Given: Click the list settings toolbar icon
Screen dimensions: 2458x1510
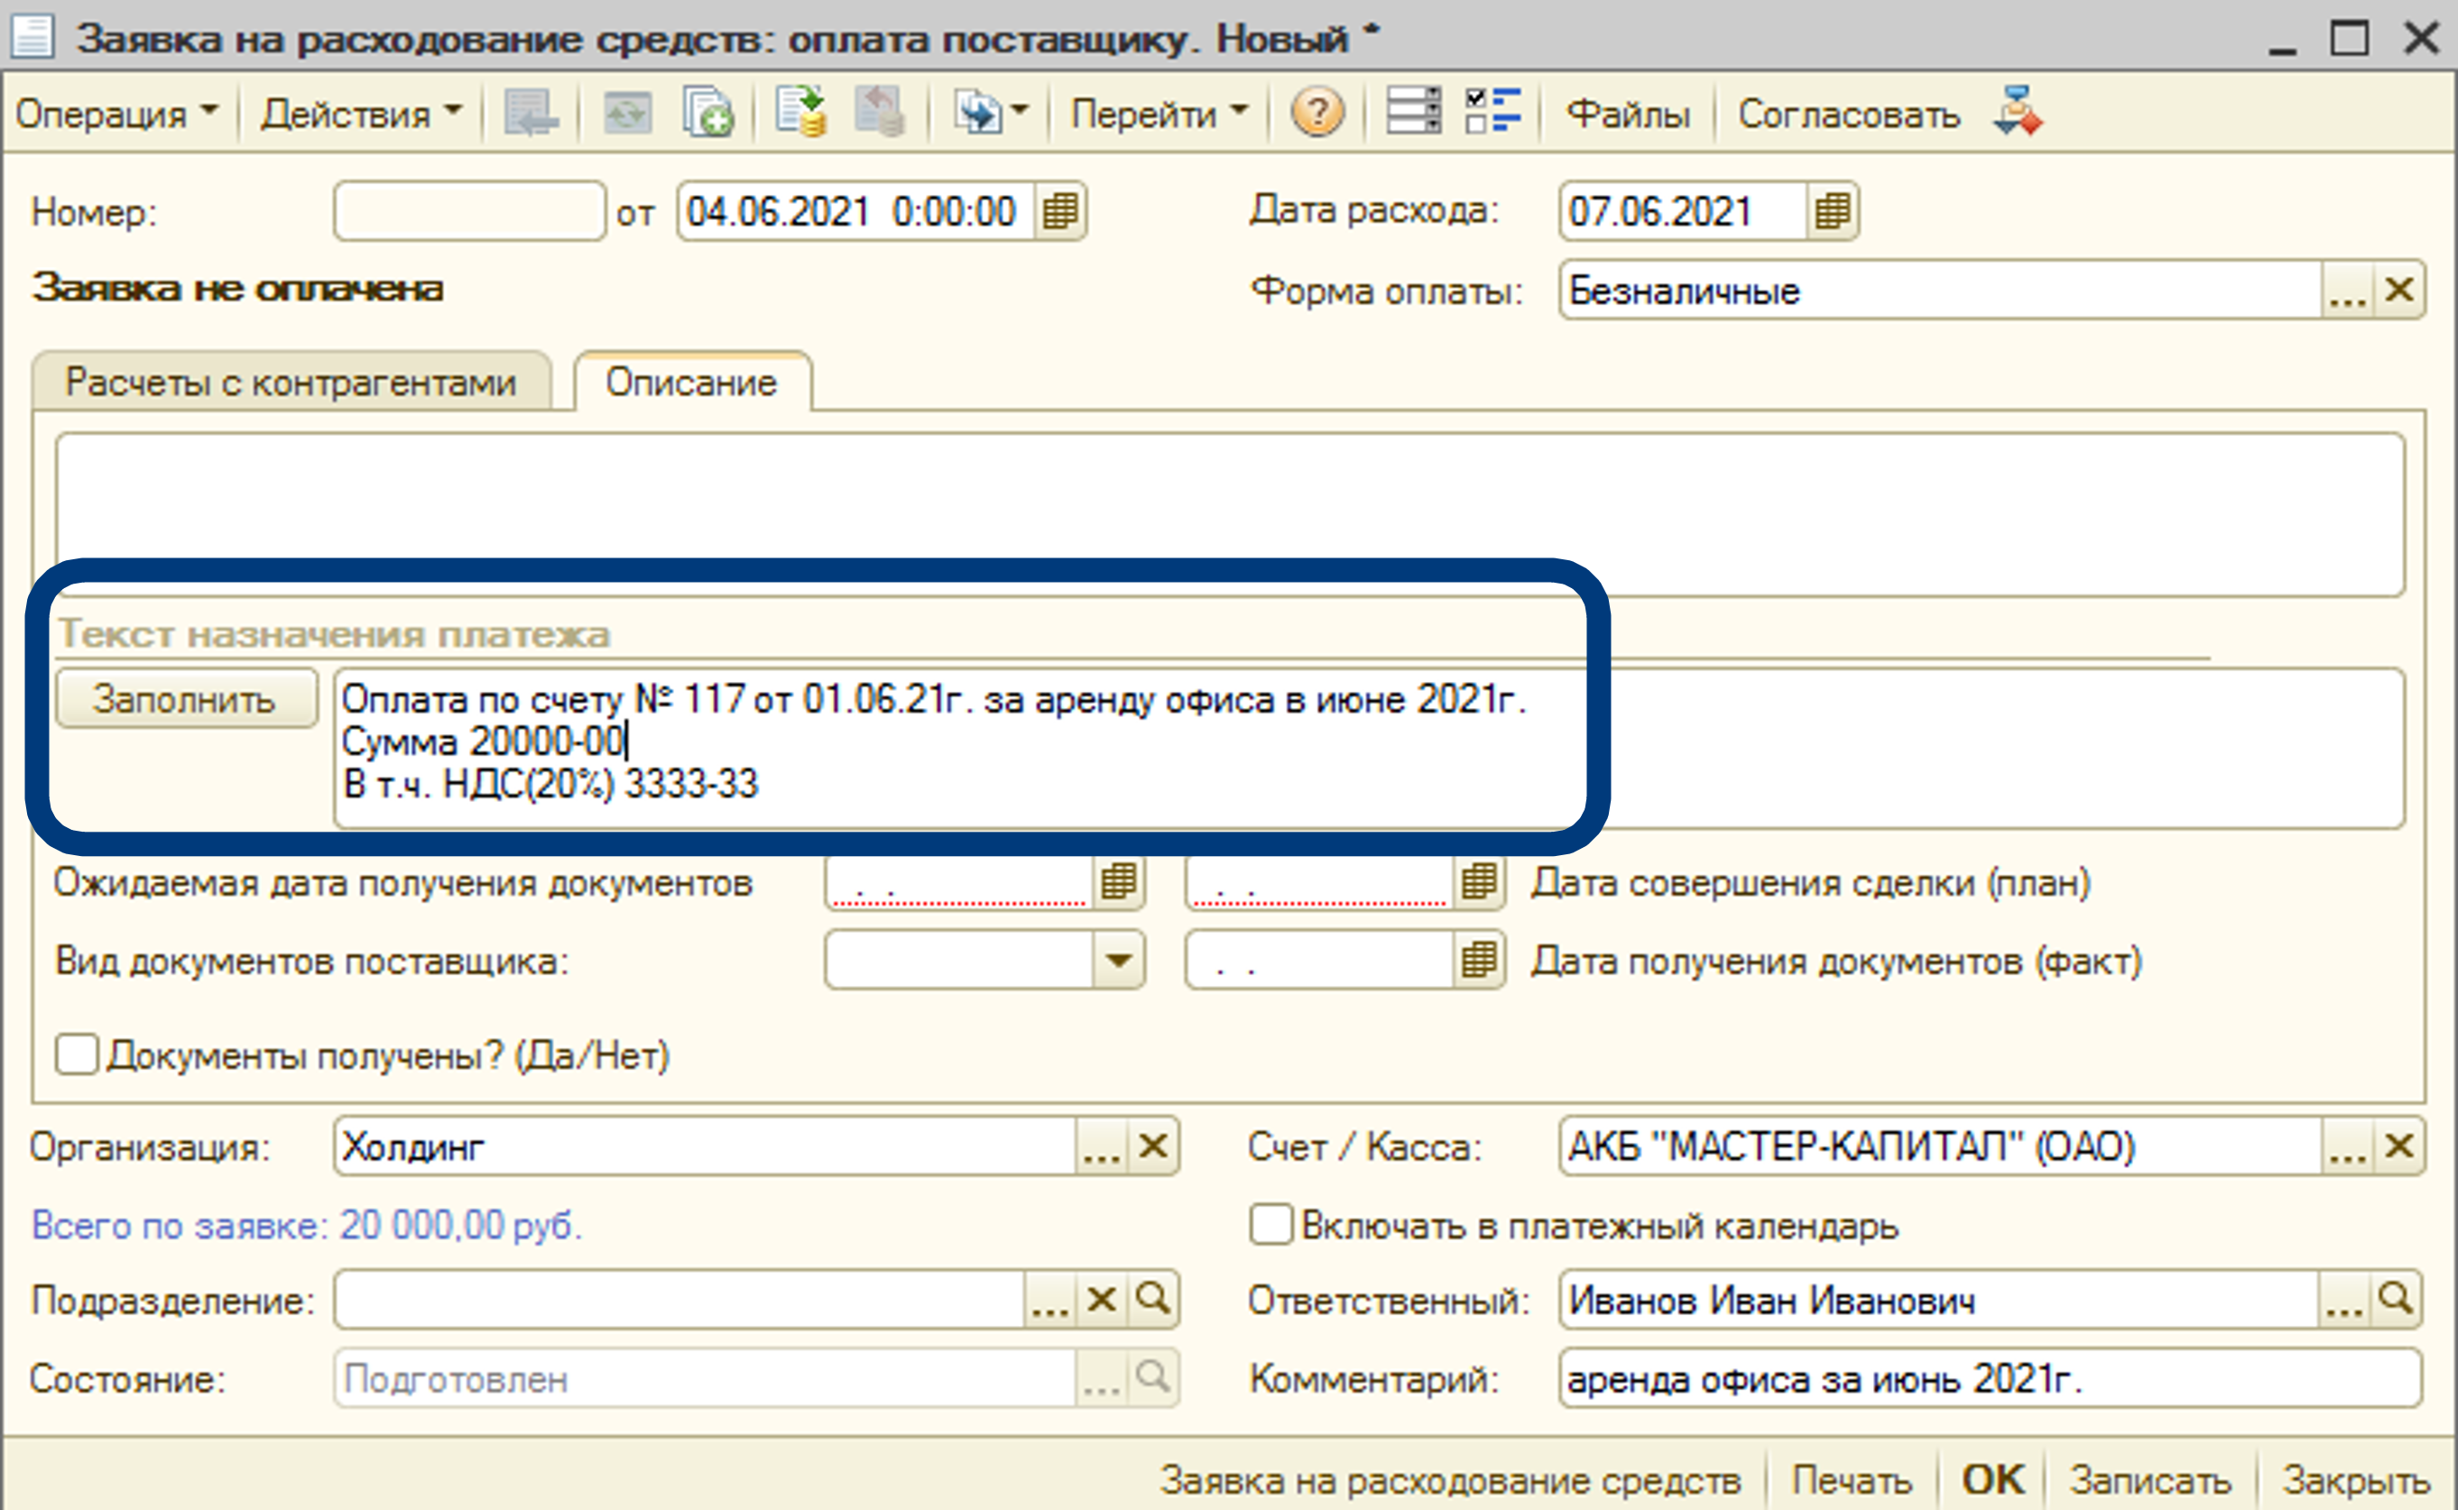Looking at the screenshot, I should [1413, 112].
